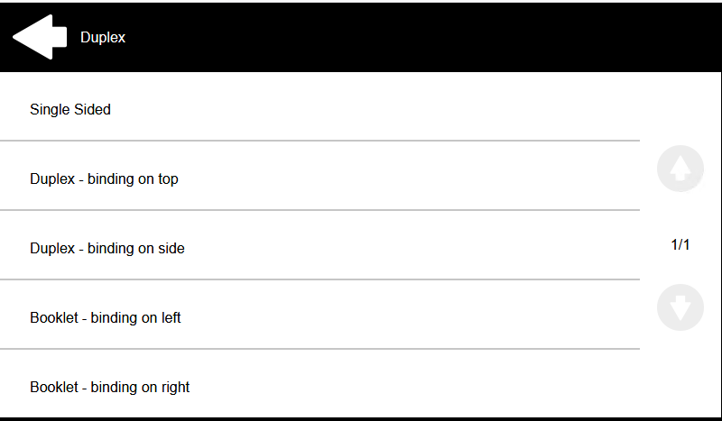Tap the upward circle arrow above 1/1
This screenshot has width=722, height=421.
(x=680, y=169)
